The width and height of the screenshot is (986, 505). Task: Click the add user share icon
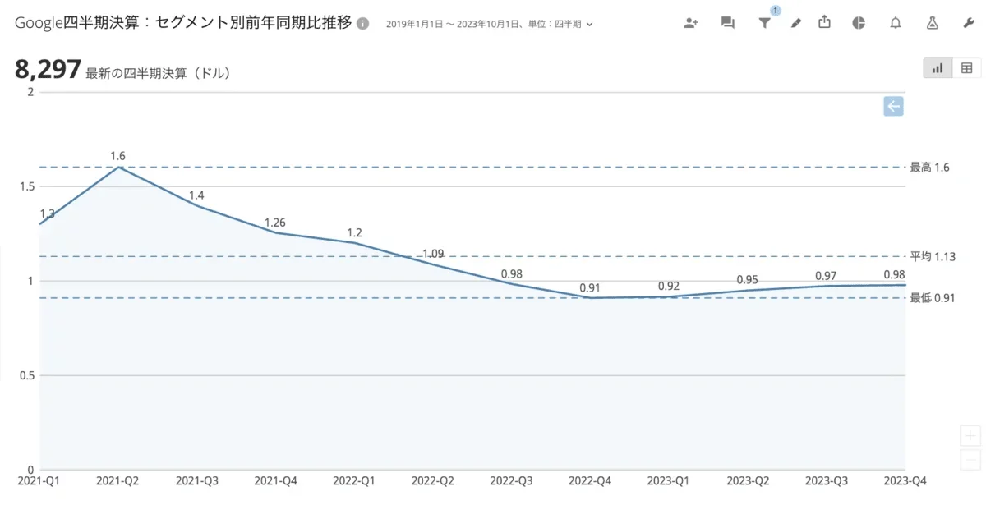pos(691,23)
